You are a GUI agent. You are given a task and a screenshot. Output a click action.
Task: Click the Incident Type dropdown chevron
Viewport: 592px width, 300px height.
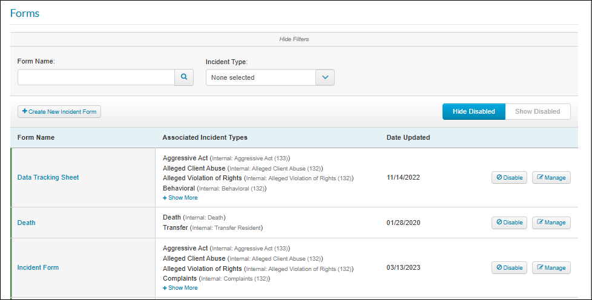[325, 77]
